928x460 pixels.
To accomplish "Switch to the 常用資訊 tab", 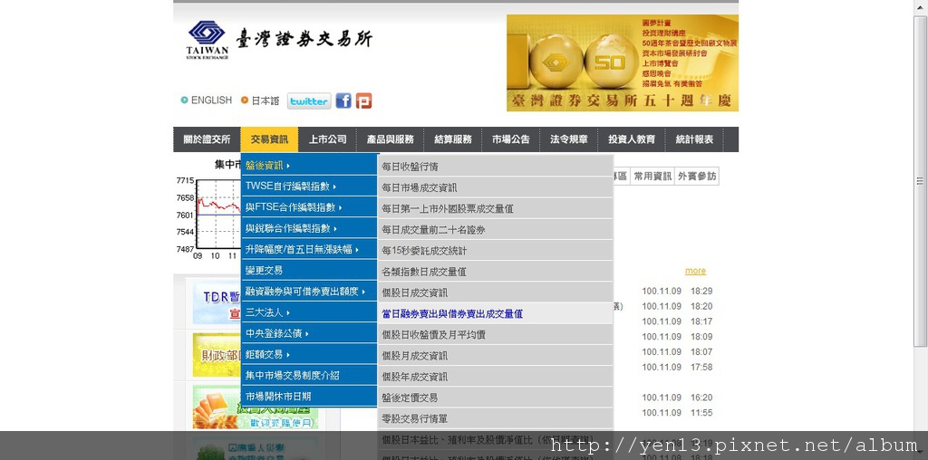I will [x=652, y=177].
